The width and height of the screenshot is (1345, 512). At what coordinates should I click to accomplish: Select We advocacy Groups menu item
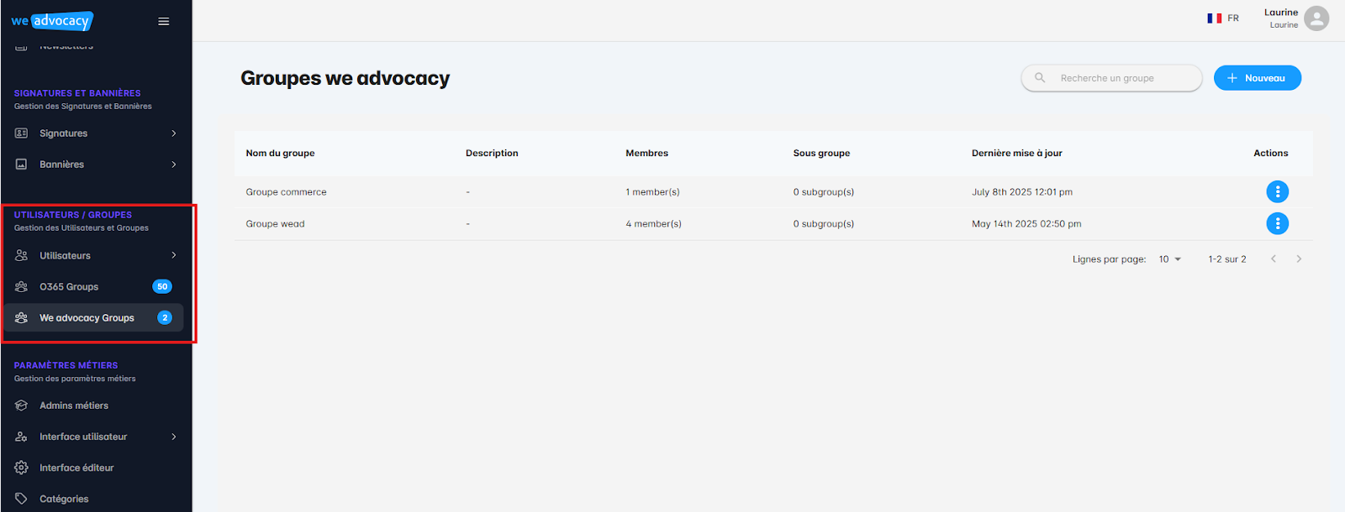point(94,318)
